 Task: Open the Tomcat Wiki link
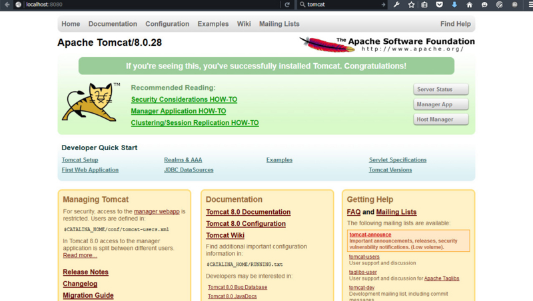225,235
